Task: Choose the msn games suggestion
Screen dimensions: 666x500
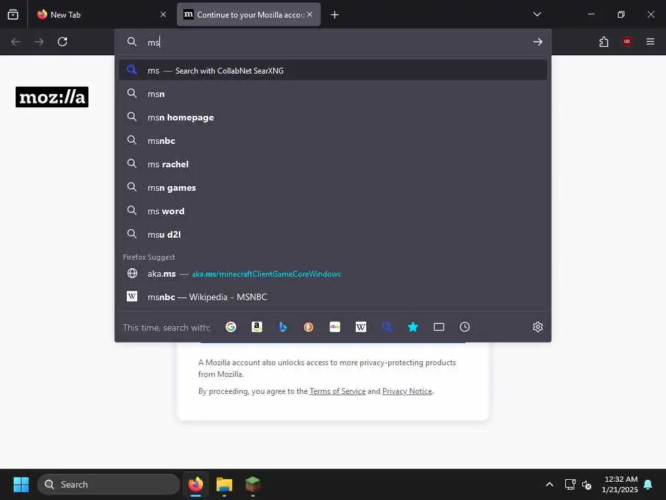Action: coord(333,187)
